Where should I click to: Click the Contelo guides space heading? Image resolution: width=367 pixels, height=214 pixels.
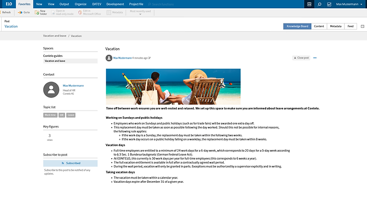pos(53,56)
